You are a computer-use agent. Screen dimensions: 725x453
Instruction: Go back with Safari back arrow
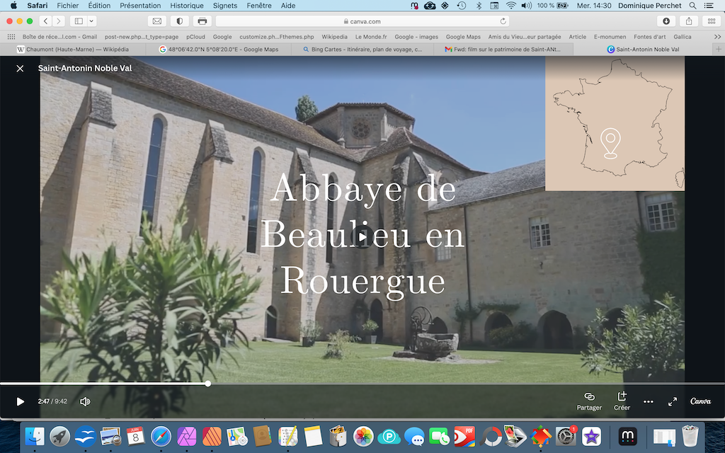(x=45, y=21)
